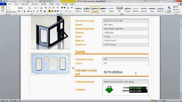Click the Replace button

177,9
